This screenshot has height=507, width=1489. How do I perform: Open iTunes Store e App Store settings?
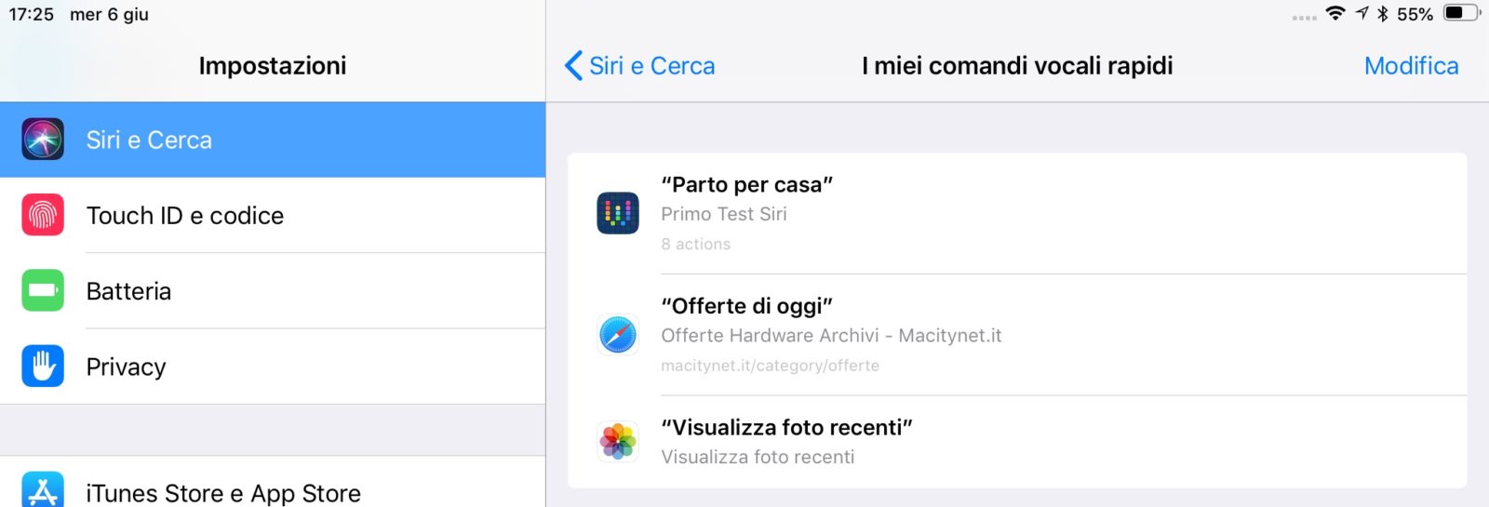click(223, 493)
